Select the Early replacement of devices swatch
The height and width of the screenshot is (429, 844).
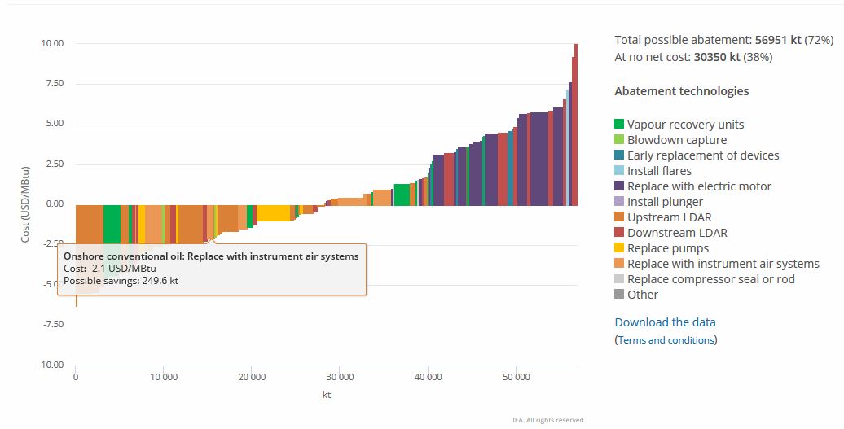pos(619,155)
